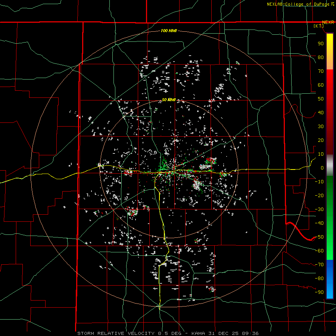Image resolution: width=336 pixels, height=336 pixels.
Task: Pick the gray near-zero segment of color bar
Action: (x=330, y=165)
